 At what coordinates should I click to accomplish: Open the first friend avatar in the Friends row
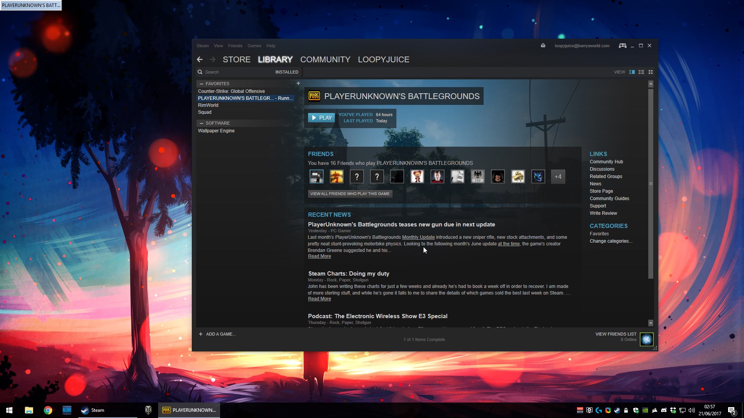[x=316, y=176]
